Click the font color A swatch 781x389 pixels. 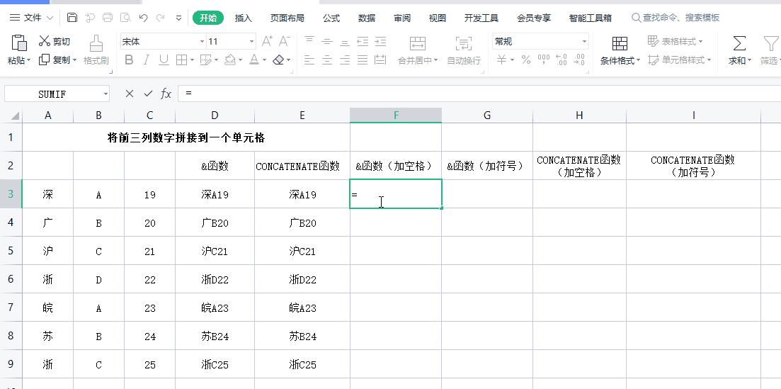tap(254, 60)
